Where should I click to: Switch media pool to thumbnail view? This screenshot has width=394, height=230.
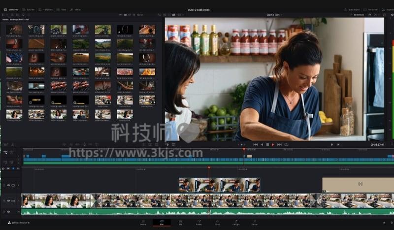pyautogui.click(x=125, y=15)
